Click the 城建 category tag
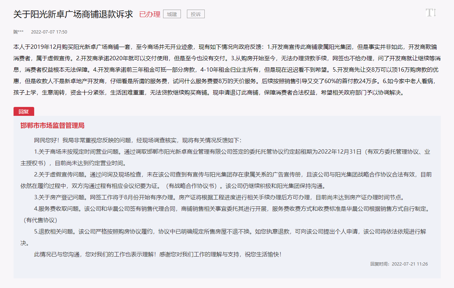 (172, 14)
